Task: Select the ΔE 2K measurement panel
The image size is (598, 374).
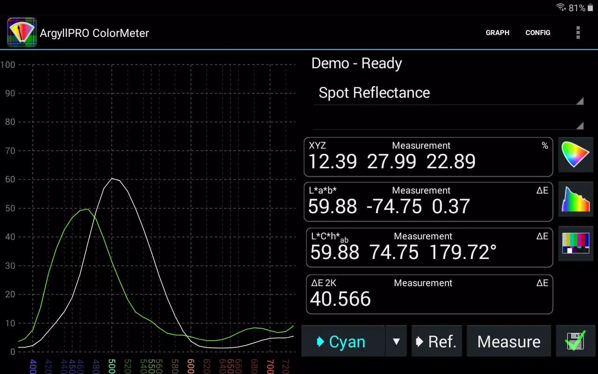Action: click(429, 294)
